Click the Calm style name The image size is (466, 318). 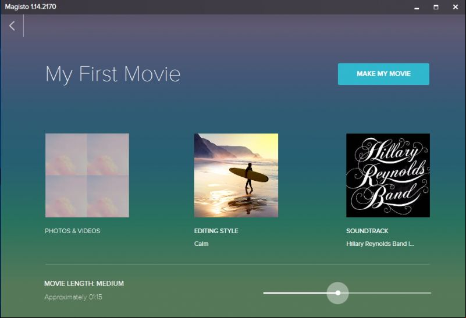pos(201,244)
